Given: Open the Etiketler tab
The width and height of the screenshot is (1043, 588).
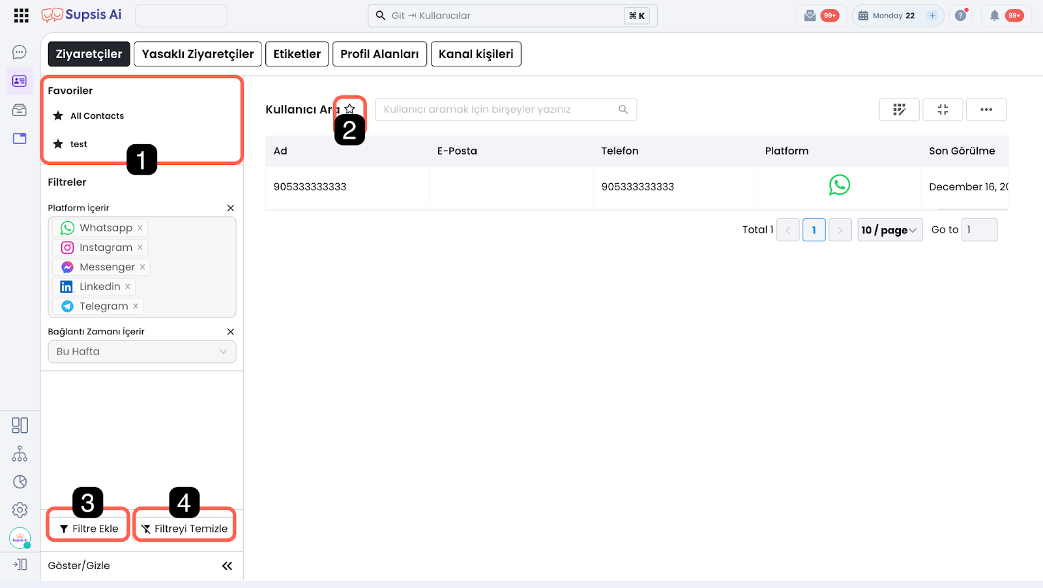Looking at the screenshot, I should point(297,54).
